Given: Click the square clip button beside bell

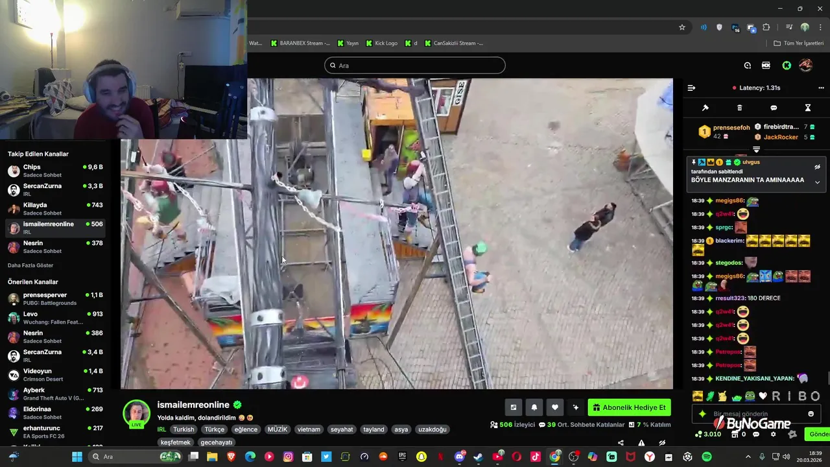Looking at the screenshot, I should click(513, 407).
